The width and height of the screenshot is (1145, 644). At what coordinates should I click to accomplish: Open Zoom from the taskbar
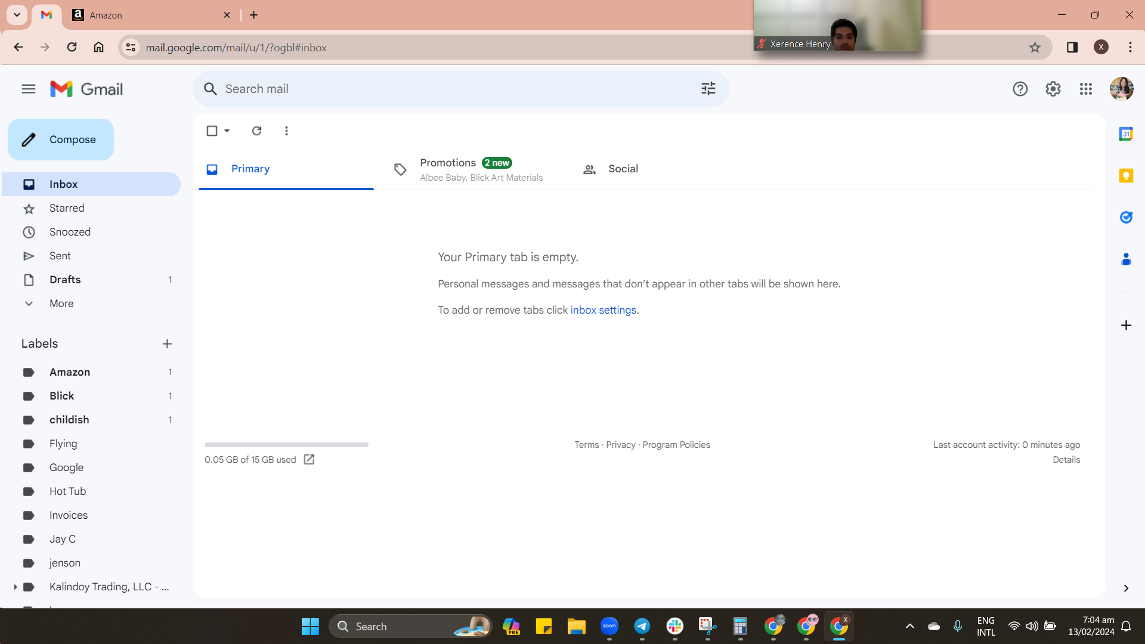(x=609, y=626)
